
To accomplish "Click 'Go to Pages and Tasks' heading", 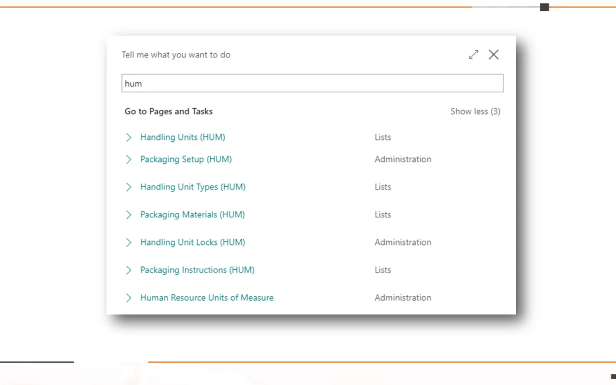I will click(x=169, y=111).
